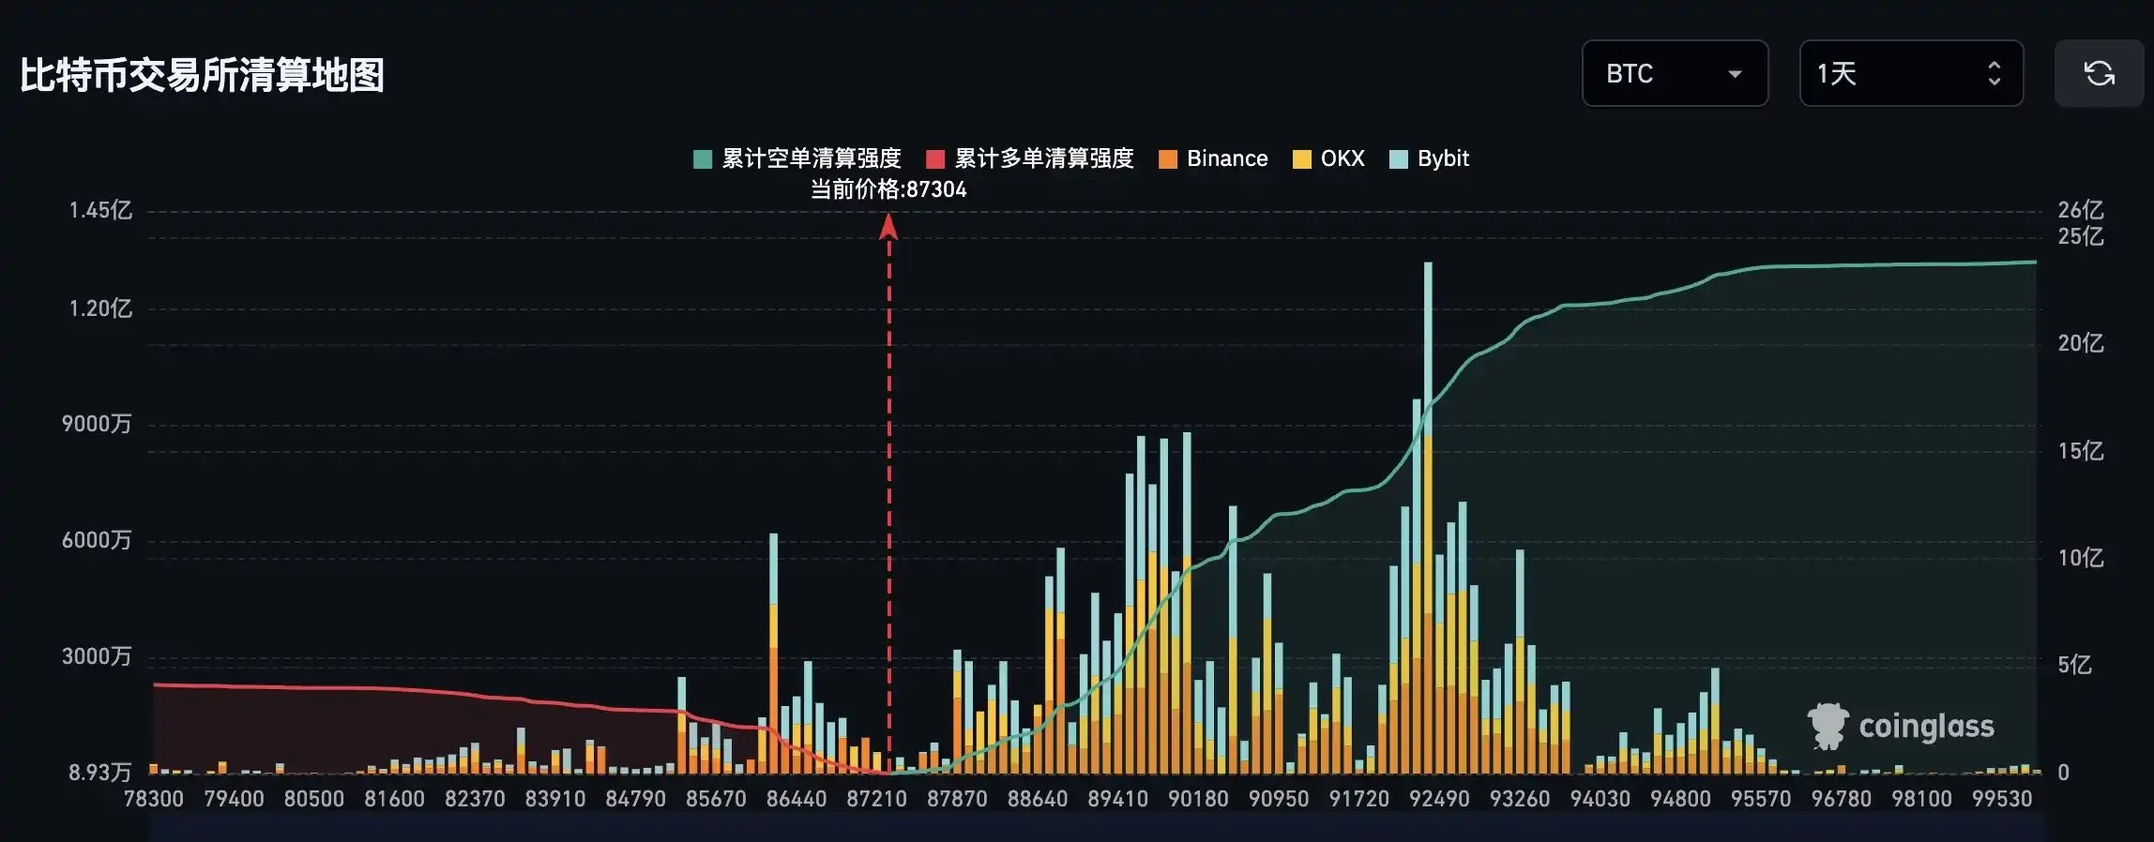2154x842 pixels.
Task: Click the coinglass watermark logo icon
Action: tap(1827, 727)
